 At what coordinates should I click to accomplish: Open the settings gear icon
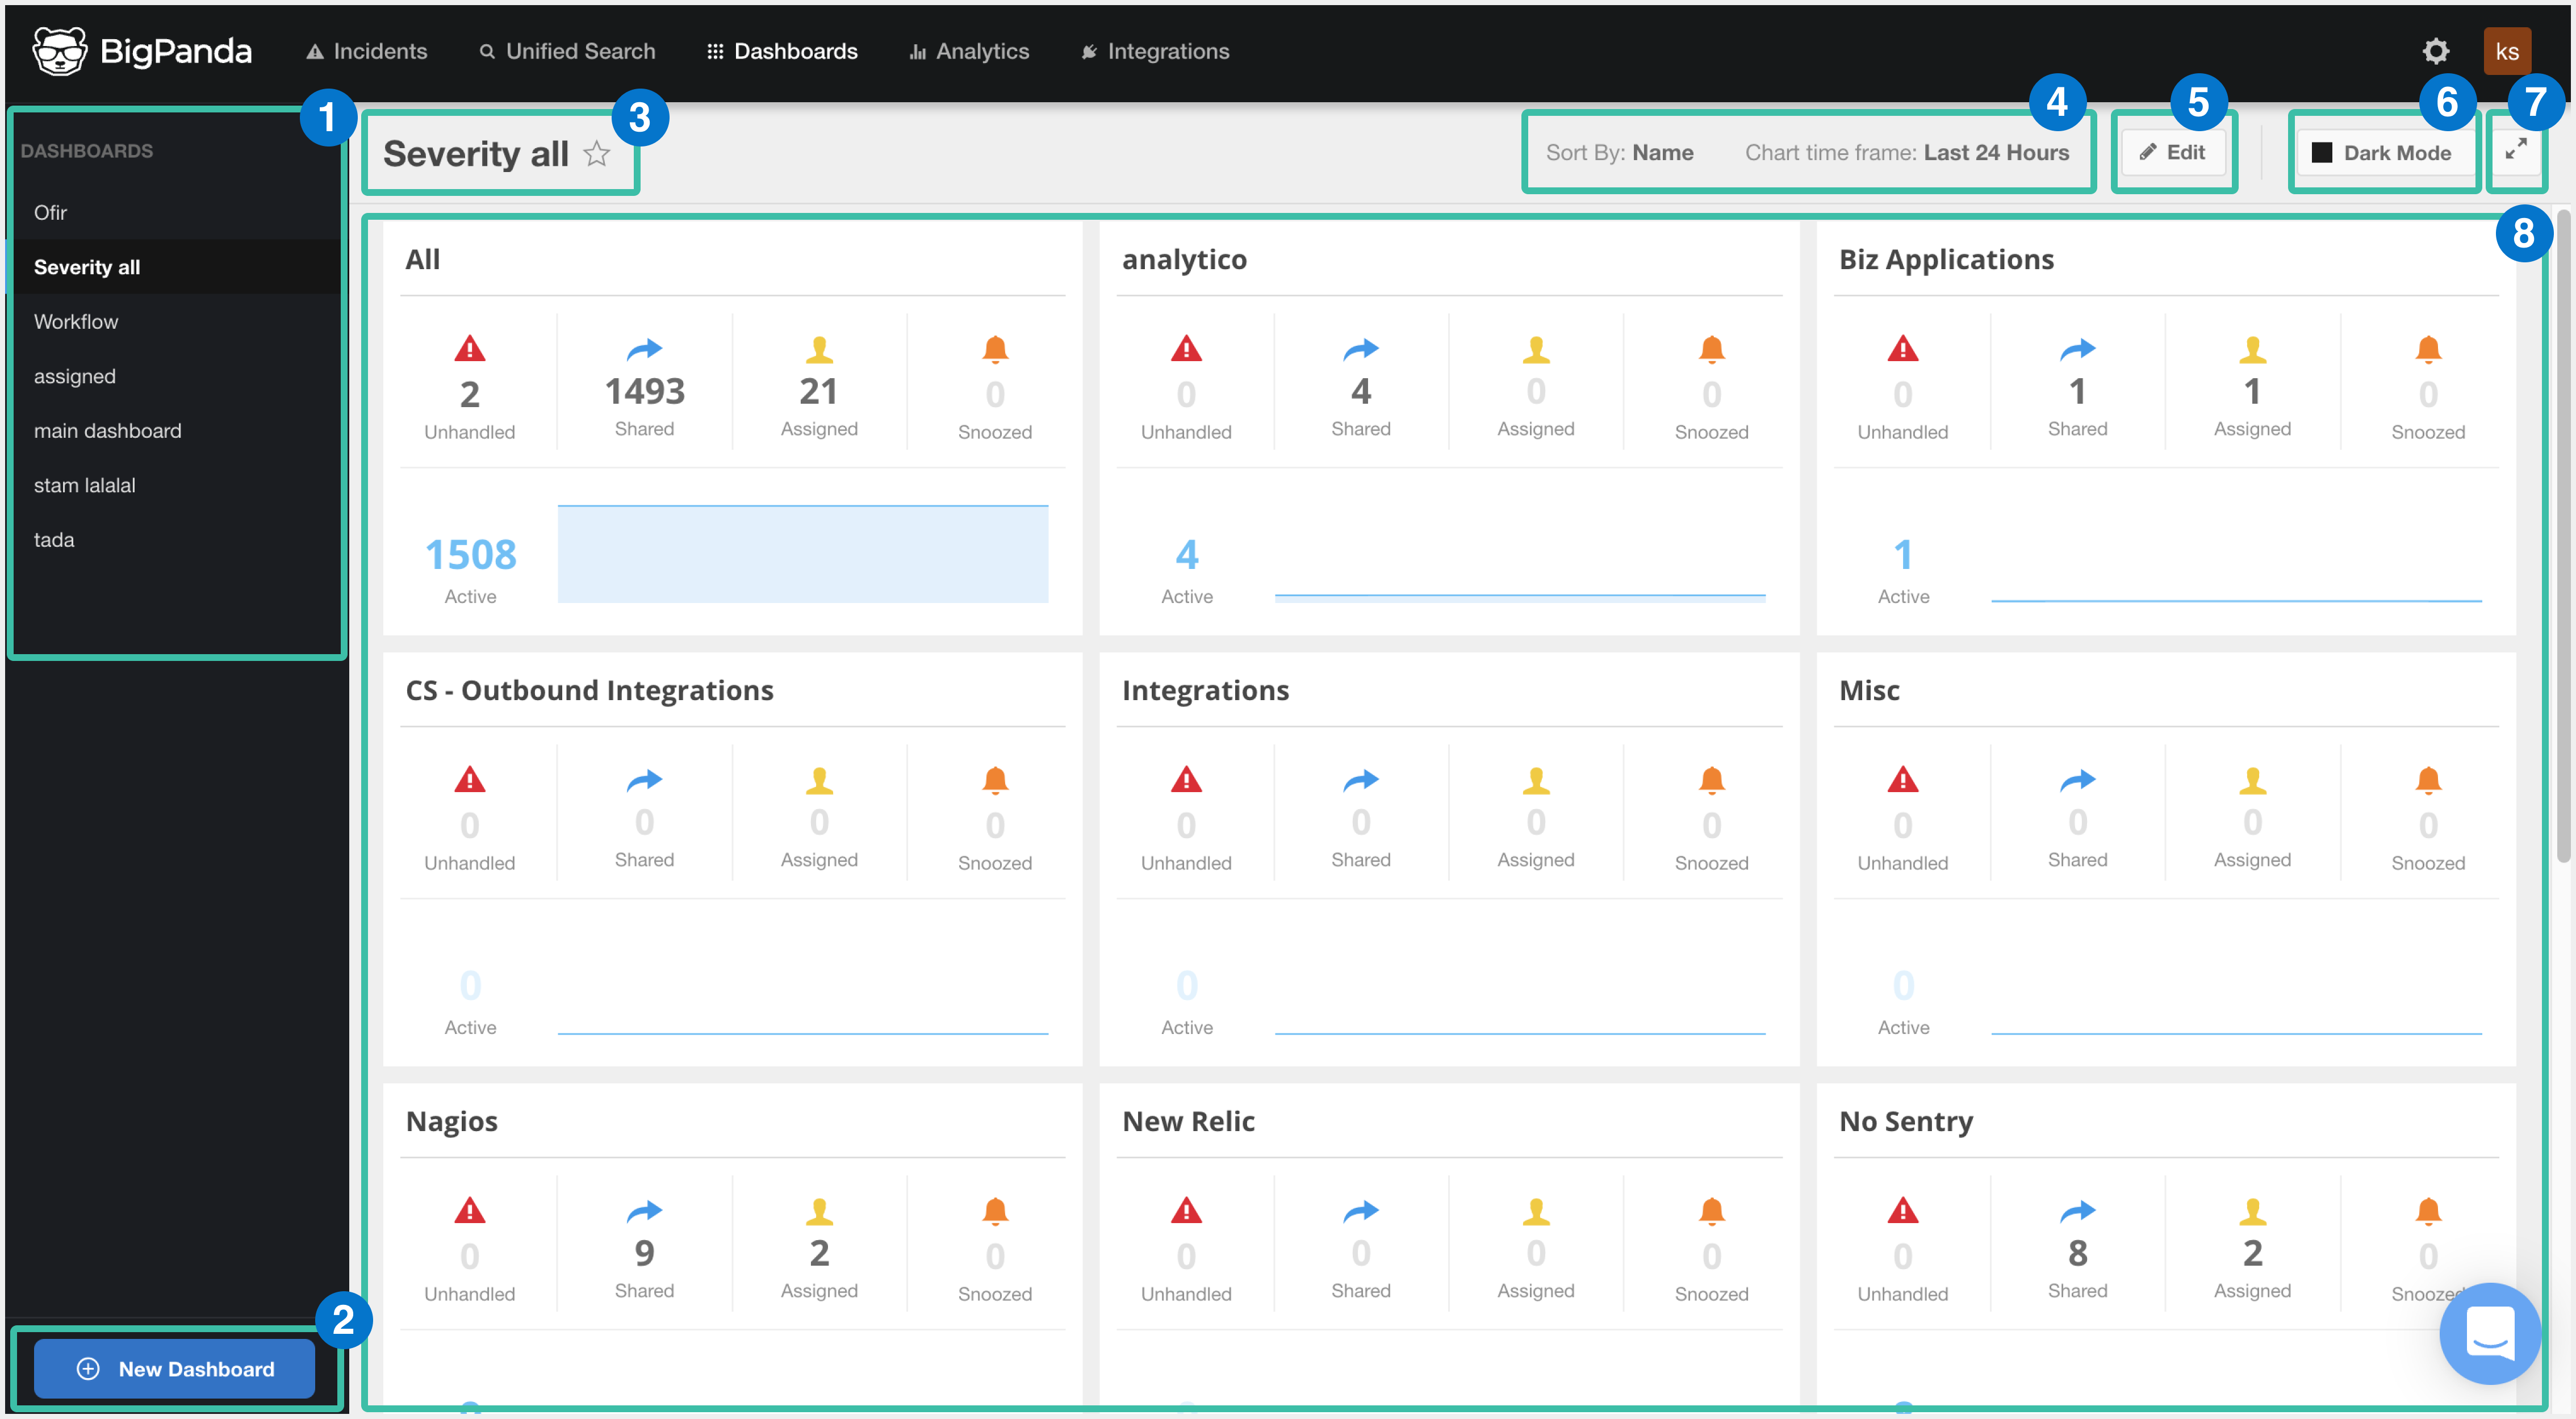2435,51
